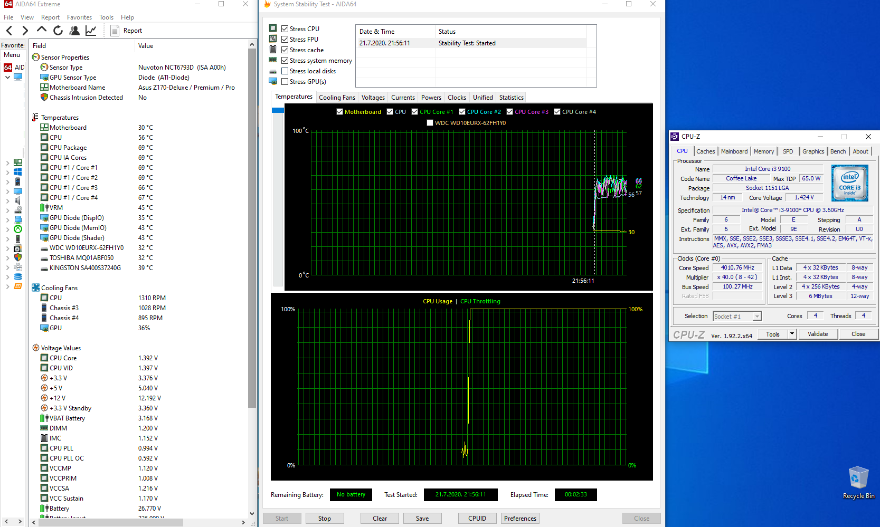Uncheck Stress FPU checkbox
Viewport: 880px width, 527px height.
click(285, 40)
